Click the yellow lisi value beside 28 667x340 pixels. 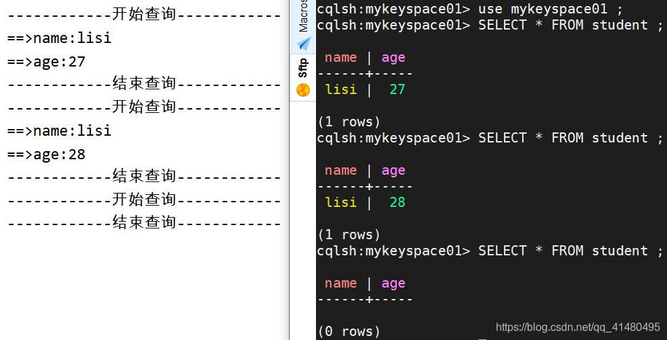click(341, 202)
